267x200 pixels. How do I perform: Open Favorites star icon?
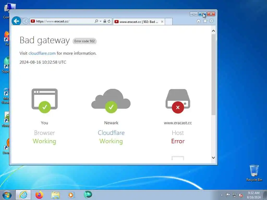click(x=205, y=21)
